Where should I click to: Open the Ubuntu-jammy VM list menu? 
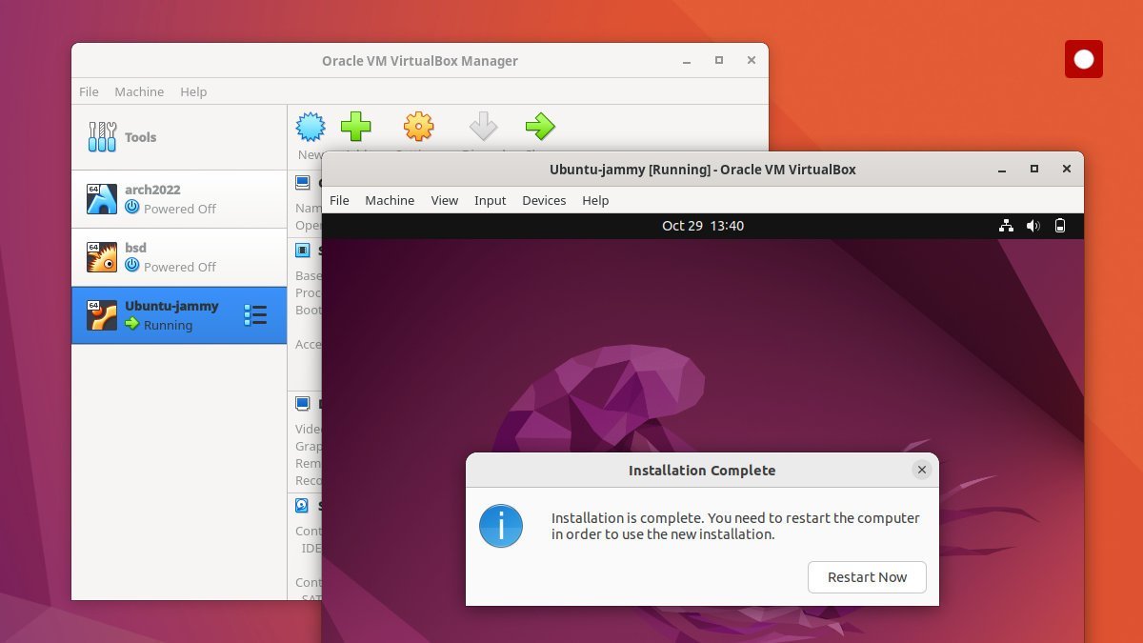(x=255, y=315)
